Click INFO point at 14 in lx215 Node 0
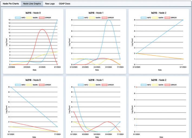Viewport: 192px width, 138px height. 57,20
